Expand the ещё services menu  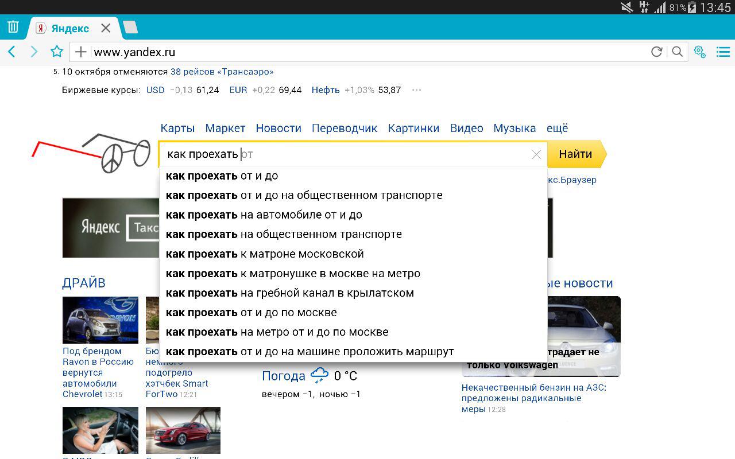coord(557,129)
